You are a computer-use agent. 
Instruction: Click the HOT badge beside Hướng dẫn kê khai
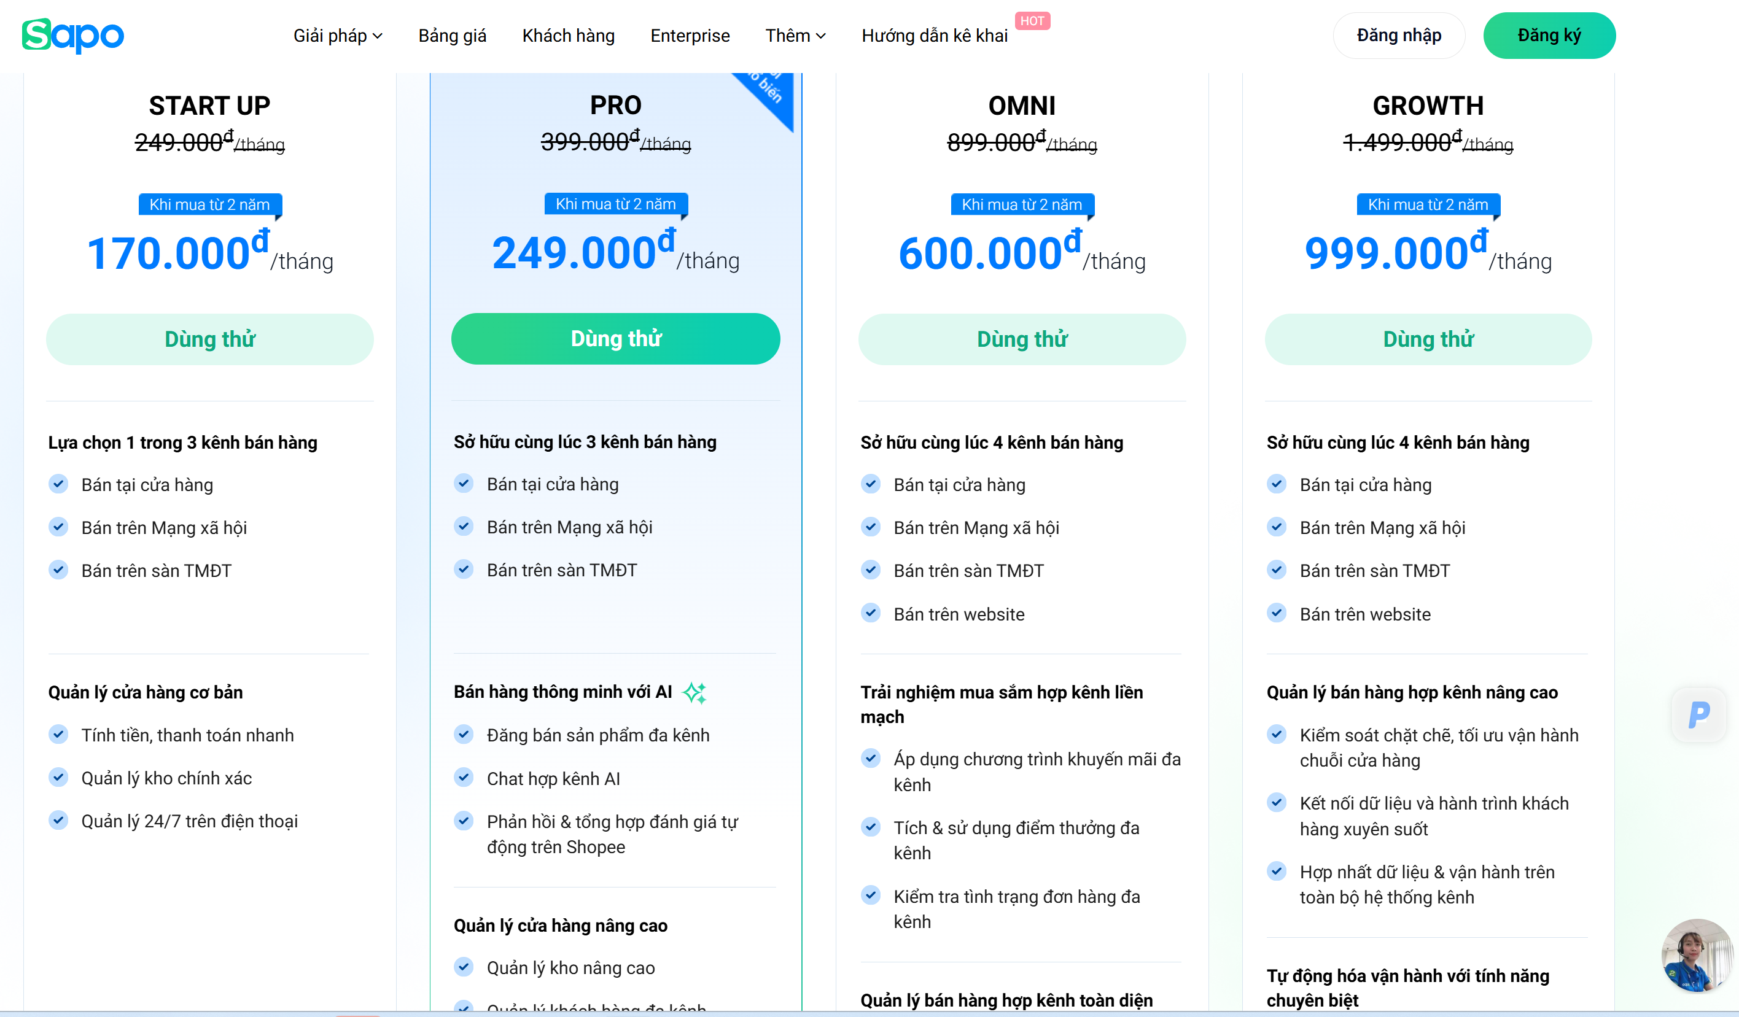pyautogui.click(x=1032, y=21)
